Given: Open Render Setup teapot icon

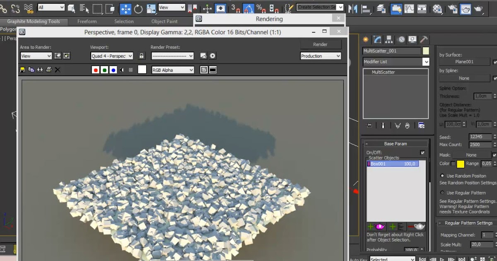Looking at the screenshot, I should pos(453,8).
